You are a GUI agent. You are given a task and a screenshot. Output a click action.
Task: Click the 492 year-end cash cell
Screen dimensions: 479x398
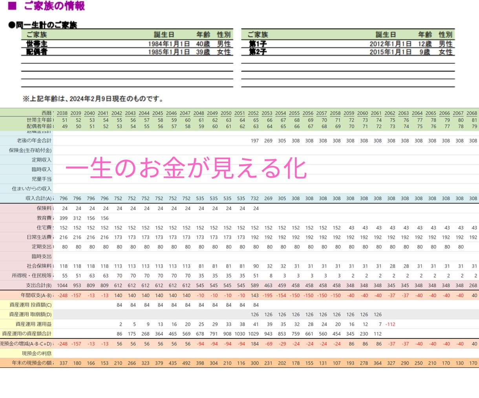click(186, 363)
